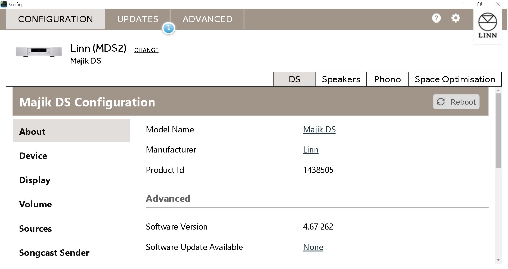Click the Konfig app icon in title bar
The width and height of the screenshot is (508, 269).
4,4
